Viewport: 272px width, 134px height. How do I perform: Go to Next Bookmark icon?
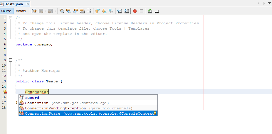click(104, 11)
